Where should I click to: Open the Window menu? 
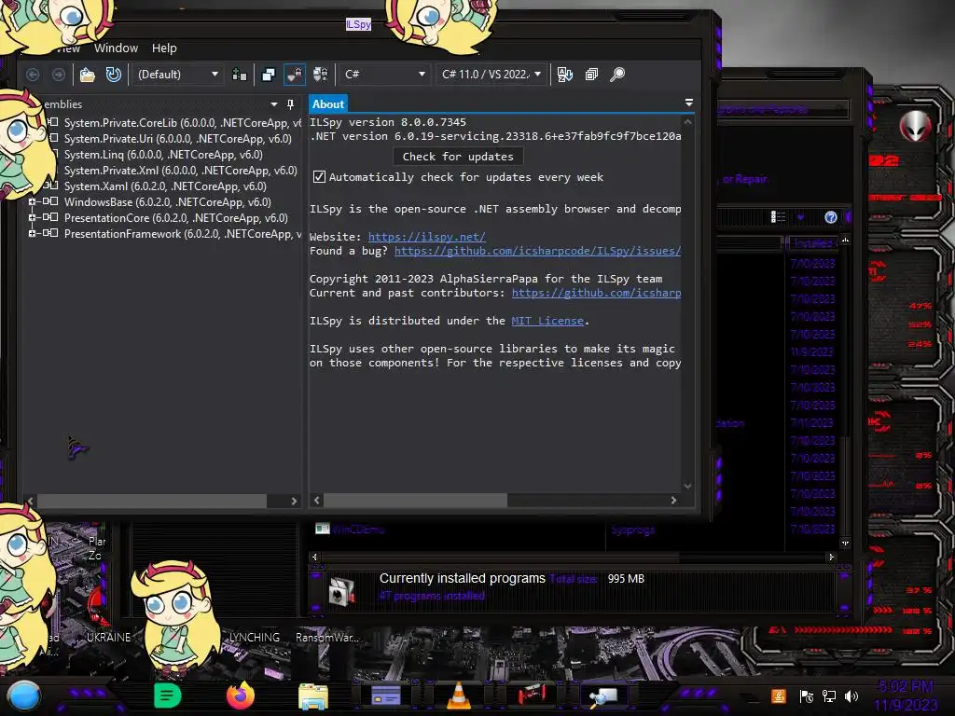[x=116, y=48]
